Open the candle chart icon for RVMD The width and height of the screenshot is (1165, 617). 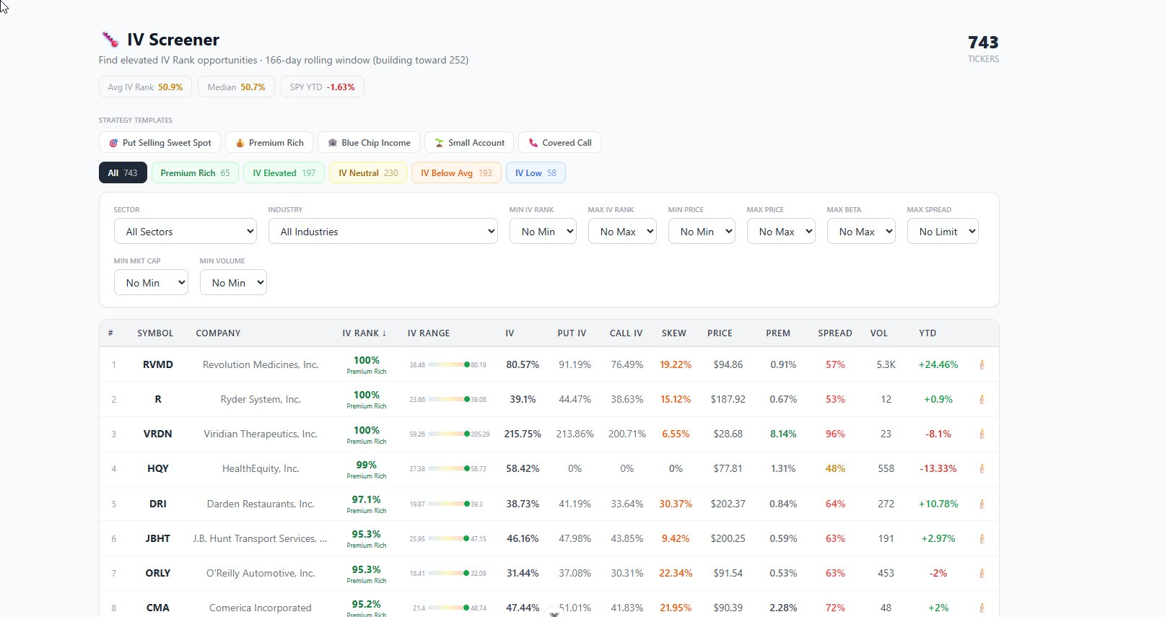[982, 364]
